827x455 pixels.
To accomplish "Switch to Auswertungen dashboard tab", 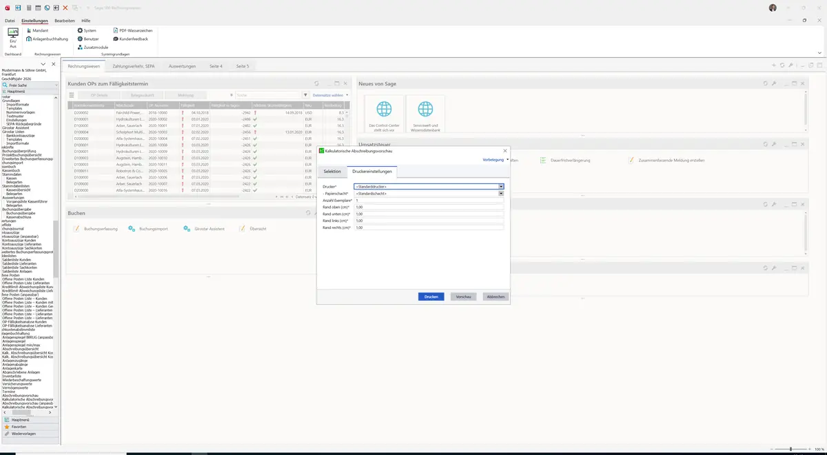I will pos(182,66).
